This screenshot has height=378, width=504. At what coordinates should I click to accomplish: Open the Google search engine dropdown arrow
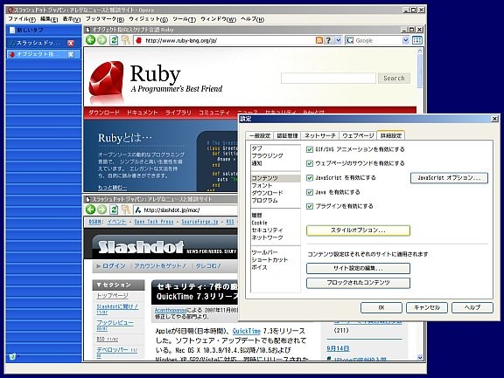(x=406, y=40)
